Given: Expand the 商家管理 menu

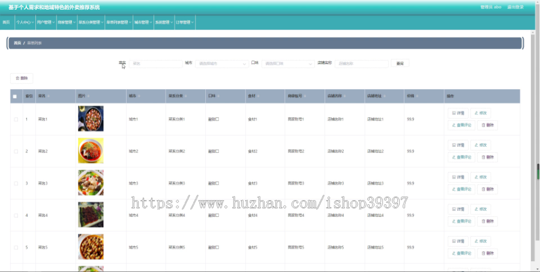Looking at the screenshot, I should 67,22.
